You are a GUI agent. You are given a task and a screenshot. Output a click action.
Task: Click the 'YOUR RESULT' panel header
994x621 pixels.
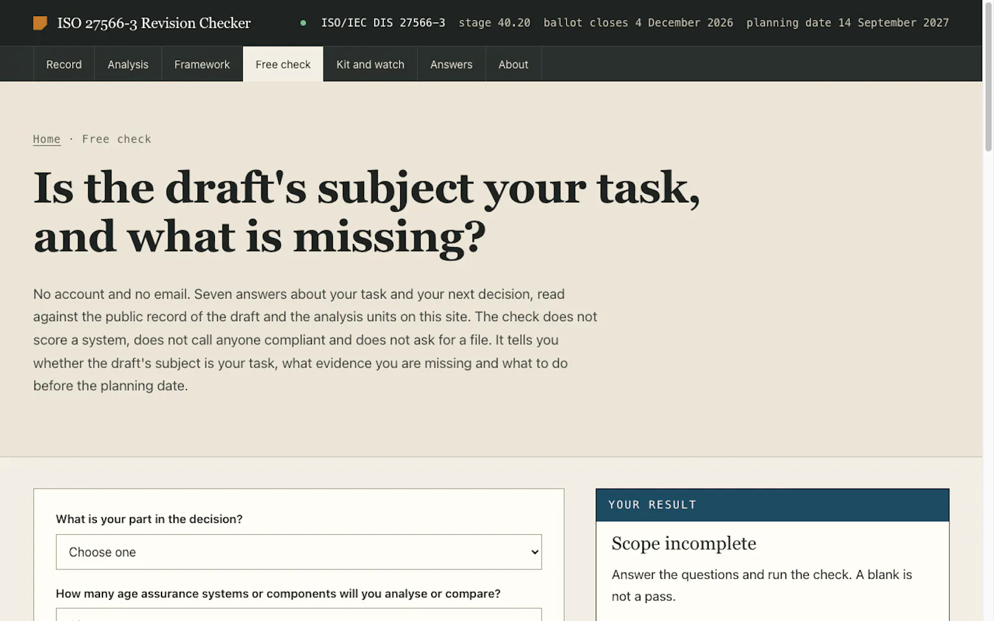coord(772,505)
